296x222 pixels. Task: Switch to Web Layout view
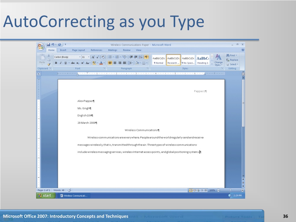[x=198, y=190]
